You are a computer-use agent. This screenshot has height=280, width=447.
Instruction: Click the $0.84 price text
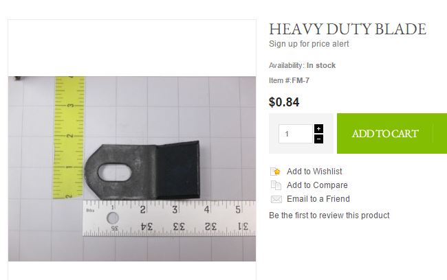coord(284,102)
